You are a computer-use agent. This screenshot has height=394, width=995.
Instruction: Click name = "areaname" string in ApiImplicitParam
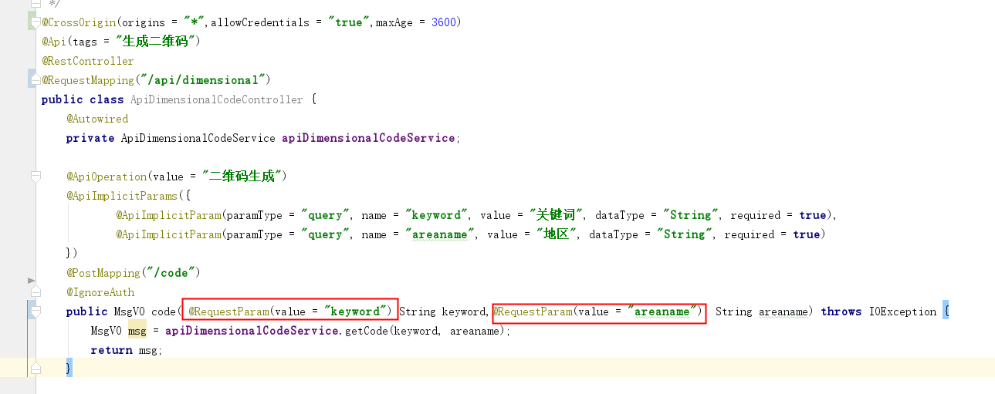click(441, 234)
